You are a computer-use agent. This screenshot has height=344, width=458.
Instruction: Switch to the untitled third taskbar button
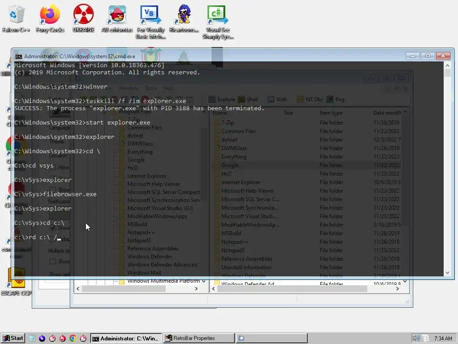pos(271,339)
